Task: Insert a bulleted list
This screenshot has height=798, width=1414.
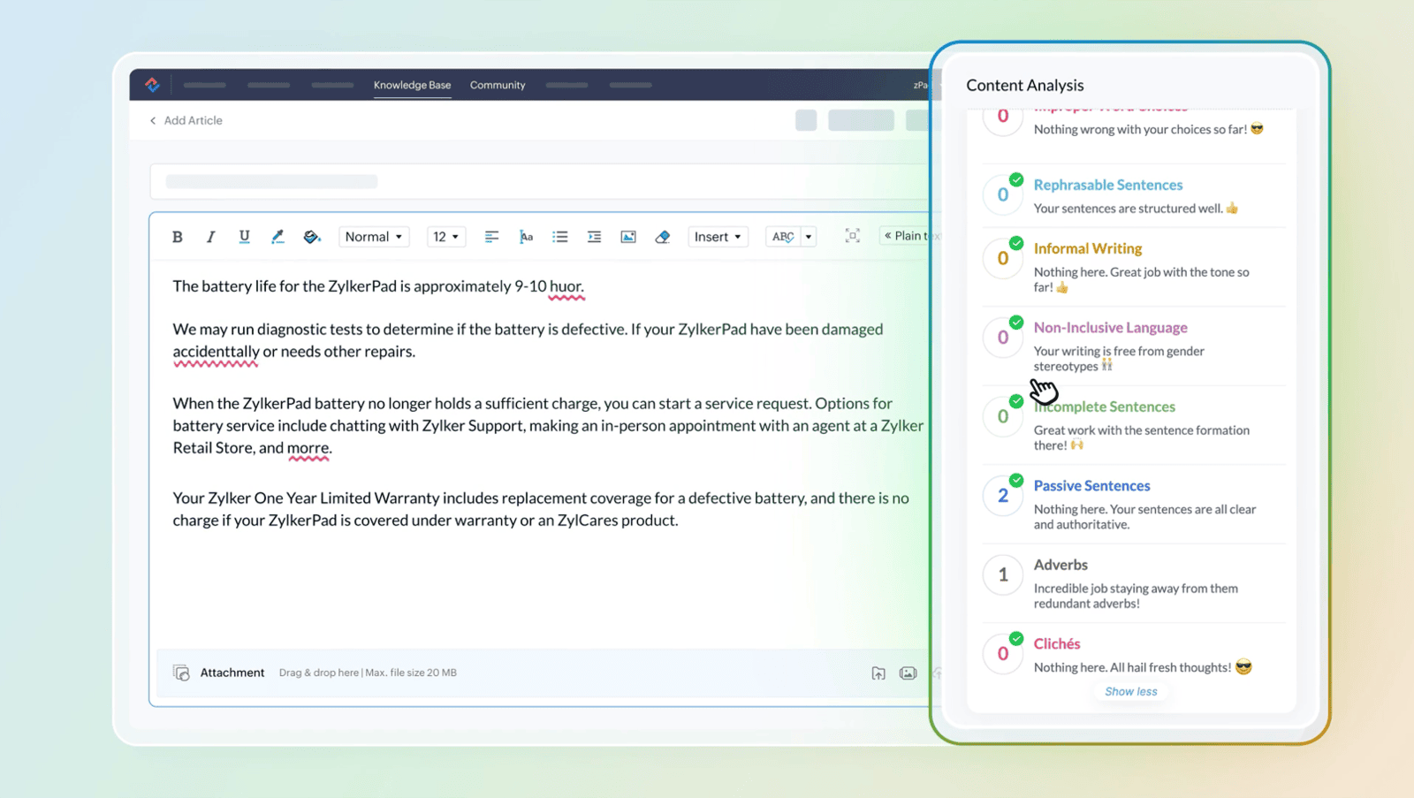Action: [x=559, y=237]
